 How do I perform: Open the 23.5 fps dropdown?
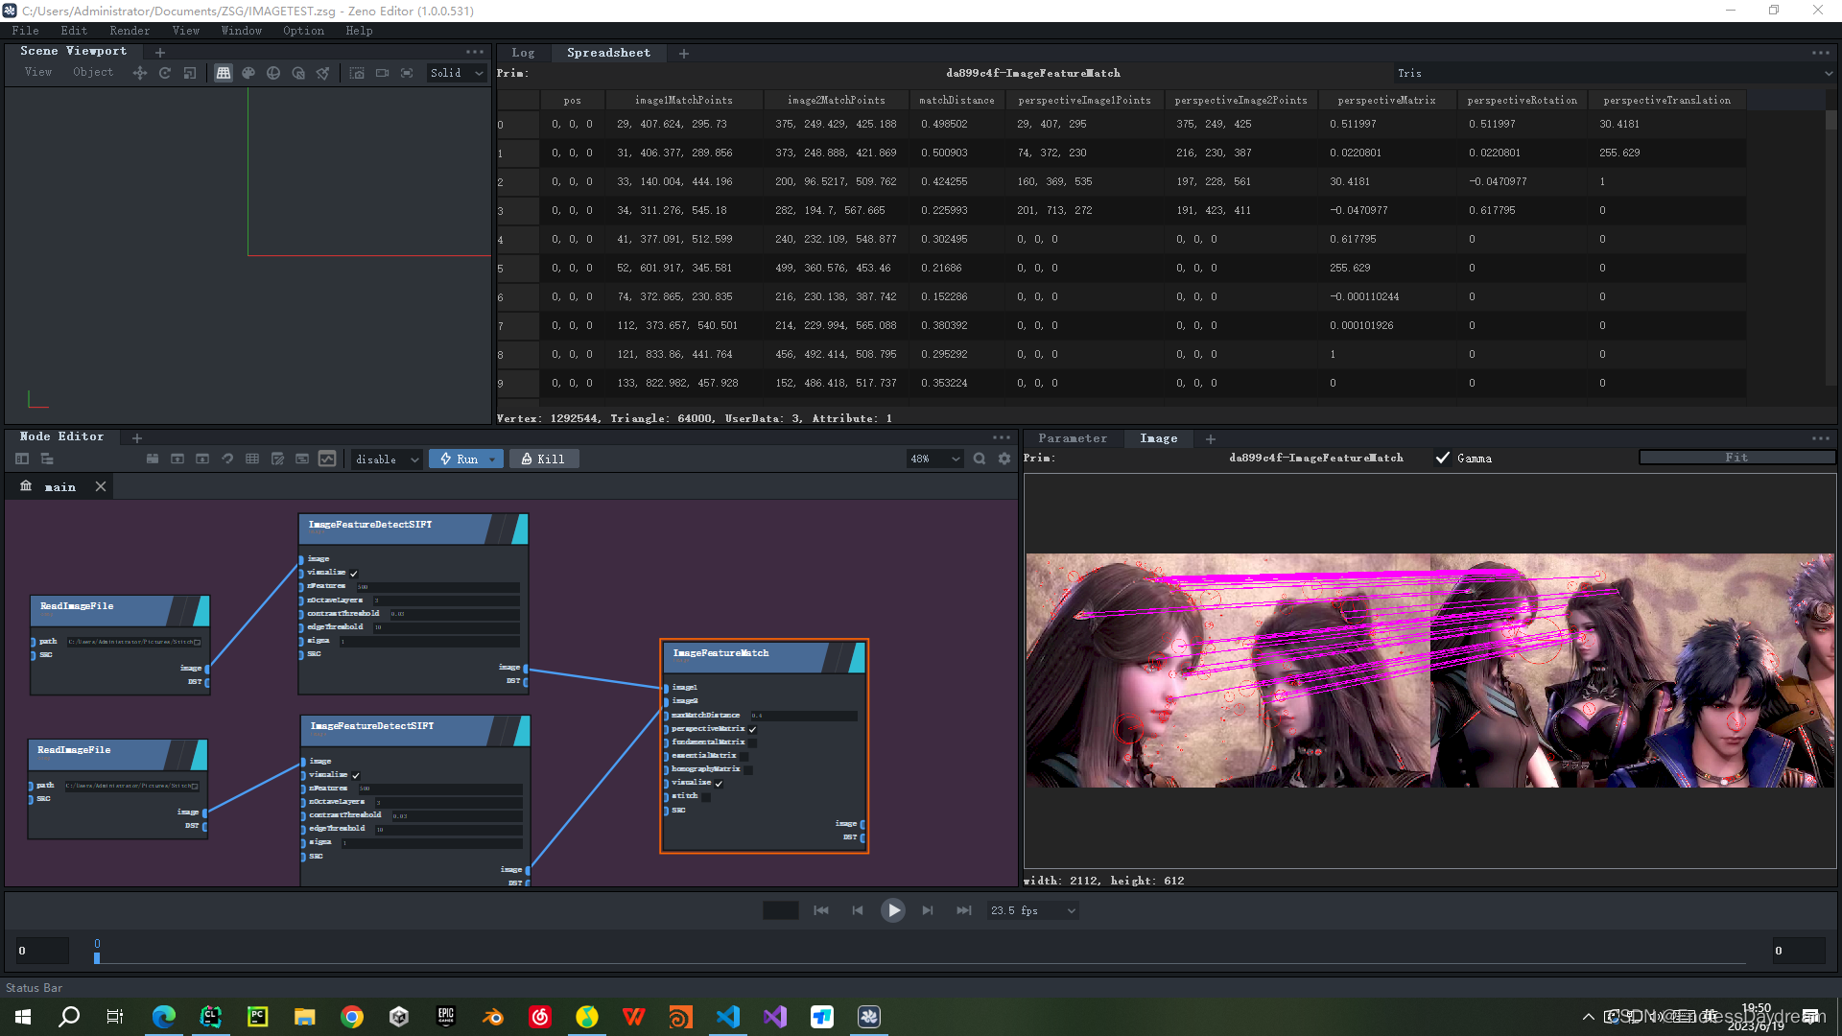coord(1033,910)
